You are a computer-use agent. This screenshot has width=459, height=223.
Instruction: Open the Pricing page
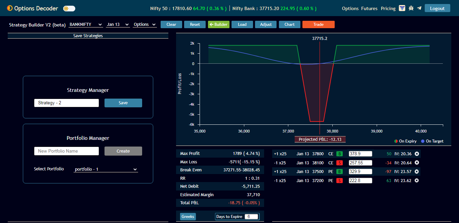pyautogui.click(x=388, y=8)
